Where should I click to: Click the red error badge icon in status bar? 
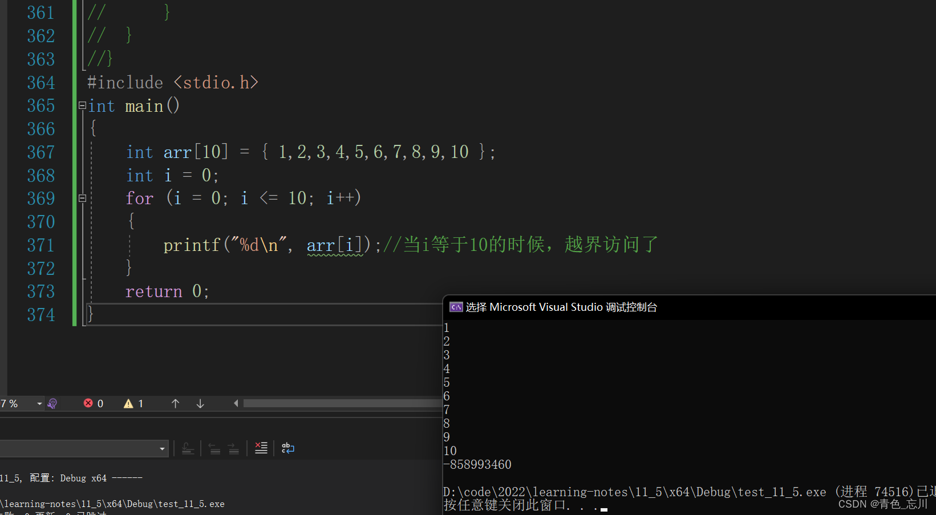(x=88, y=403)
